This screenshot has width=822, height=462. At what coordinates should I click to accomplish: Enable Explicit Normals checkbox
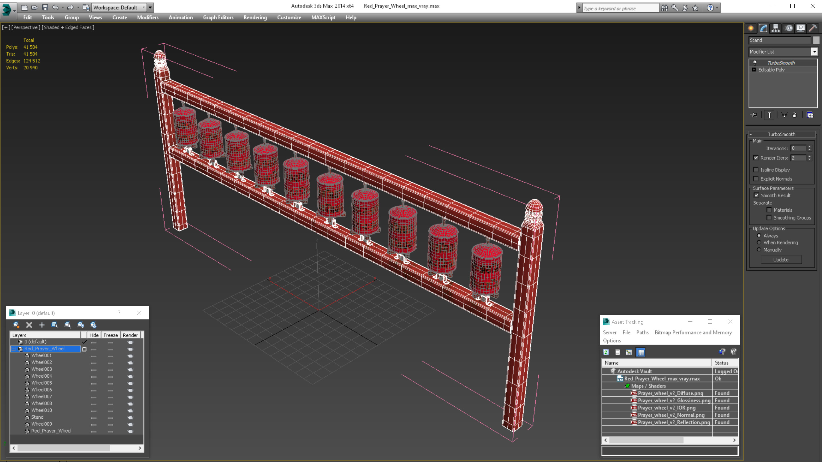(x=756, y=179)
